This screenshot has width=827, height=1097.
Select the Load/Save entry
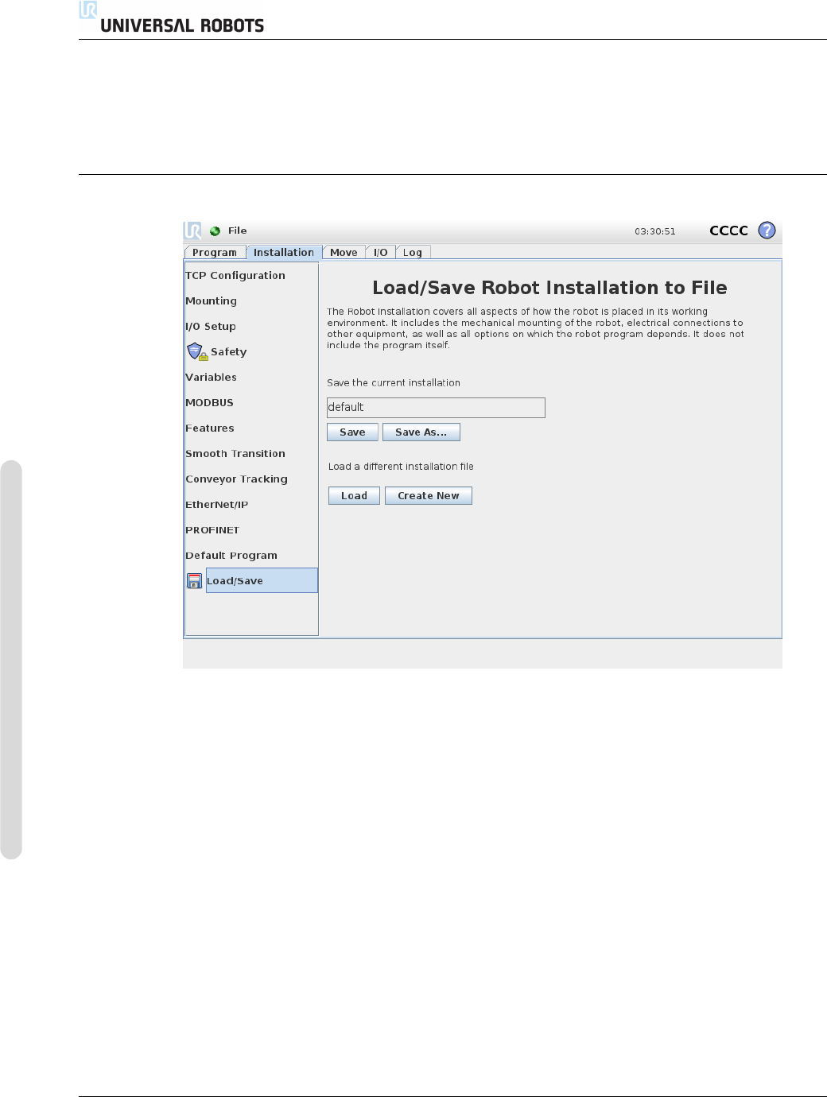pos(262,580)
